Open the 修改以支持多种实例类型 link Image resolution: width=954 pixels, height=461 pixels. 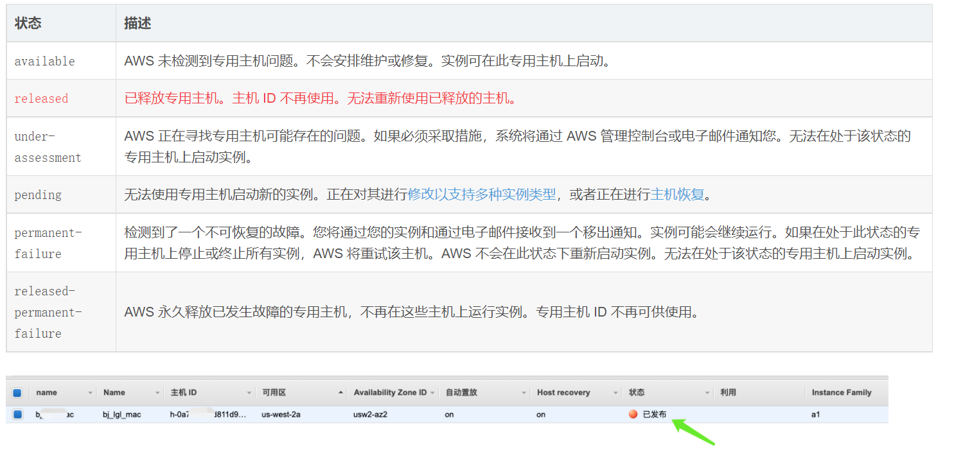482,195
